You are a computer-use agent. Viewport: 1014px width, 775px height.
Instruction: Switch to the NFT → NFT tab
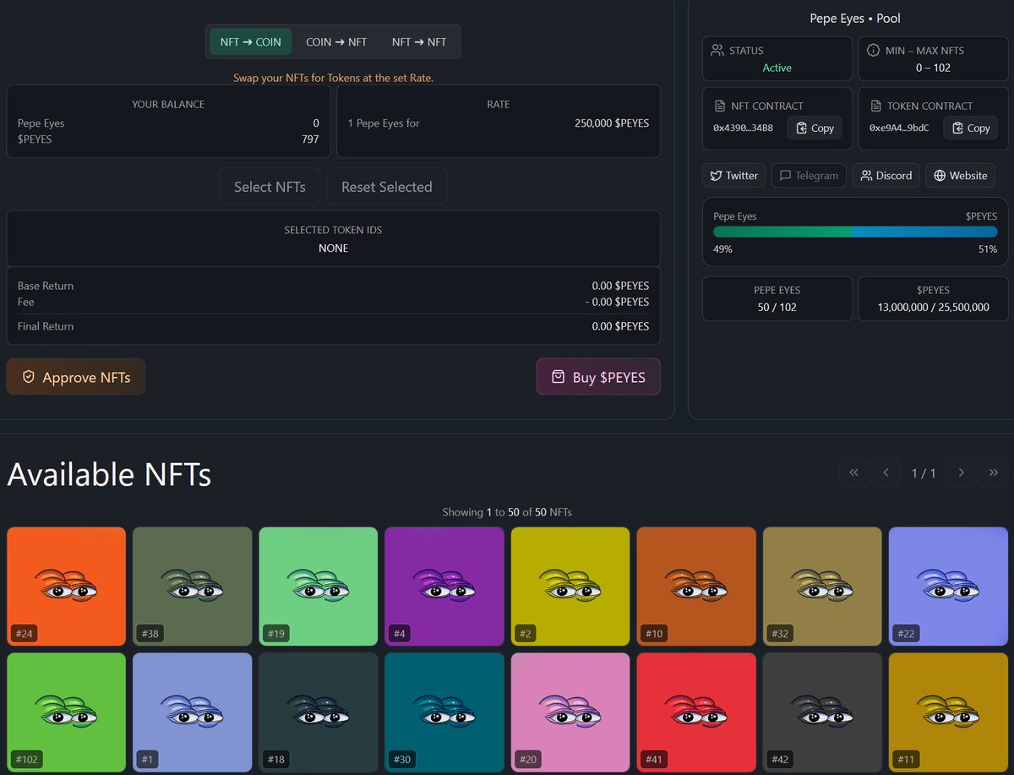pos(421,41)
